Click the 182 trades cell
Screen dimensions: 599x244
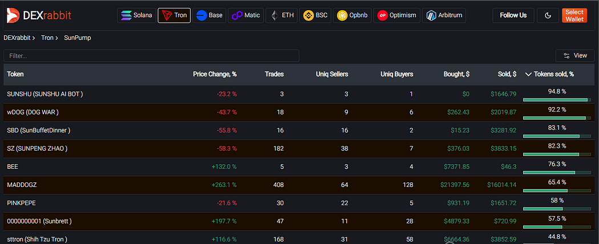tap(279, 149)
